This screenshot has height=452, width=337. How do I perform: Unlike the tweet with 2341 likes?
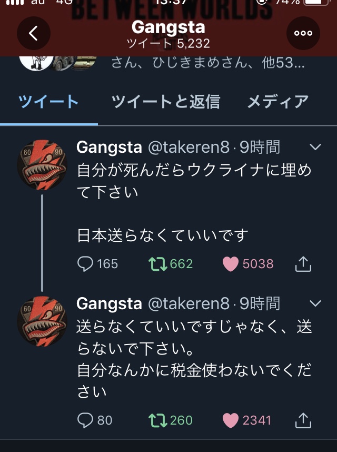point(232,420)
